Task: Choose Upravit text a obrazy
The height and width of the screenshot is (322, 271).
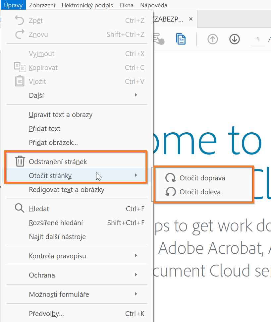Action: [x=61, y=115]
